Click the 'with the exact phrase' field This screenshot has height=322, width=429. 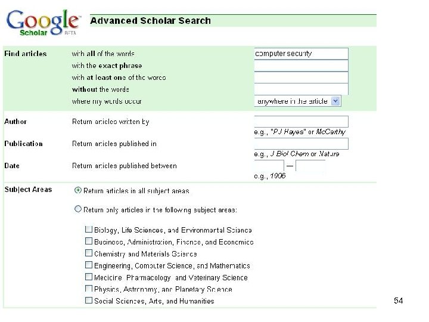301,66
